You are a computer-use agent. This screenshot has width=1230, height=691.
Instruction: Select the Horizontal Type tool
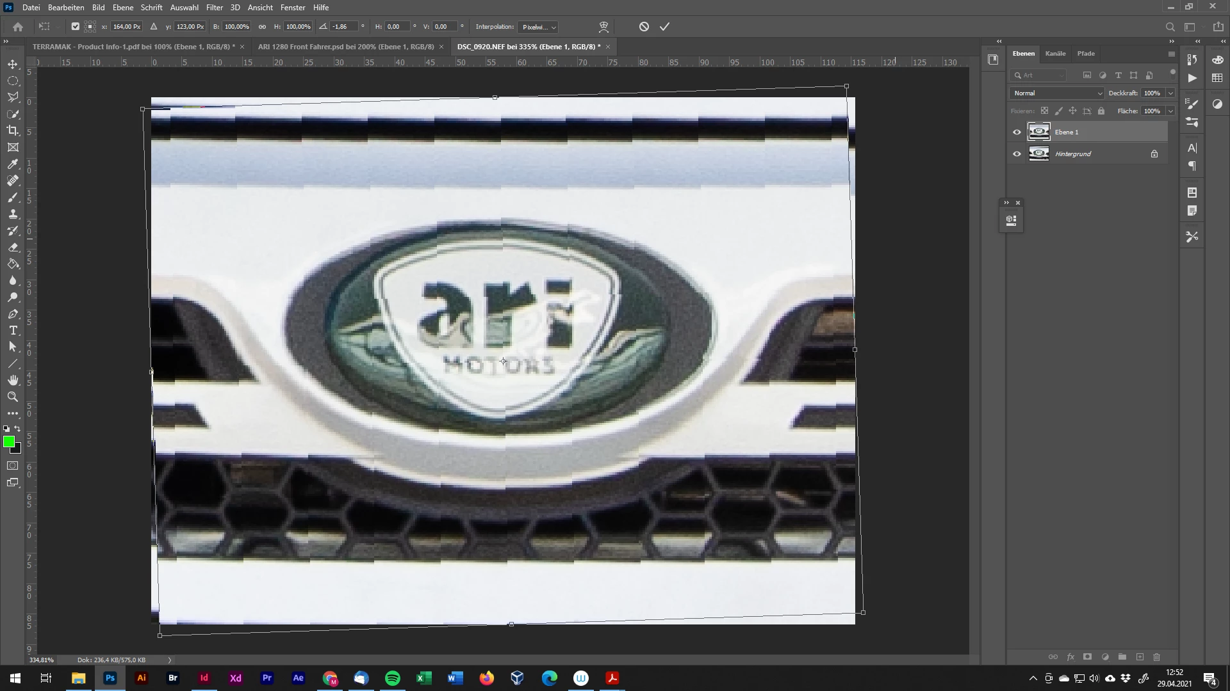(x=13, y=331)
